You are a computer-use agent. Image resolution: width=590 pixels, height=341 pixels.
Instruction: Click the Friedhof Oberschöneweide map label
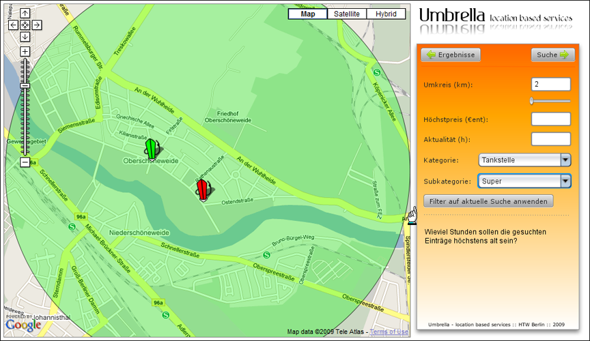click(228, 117)
